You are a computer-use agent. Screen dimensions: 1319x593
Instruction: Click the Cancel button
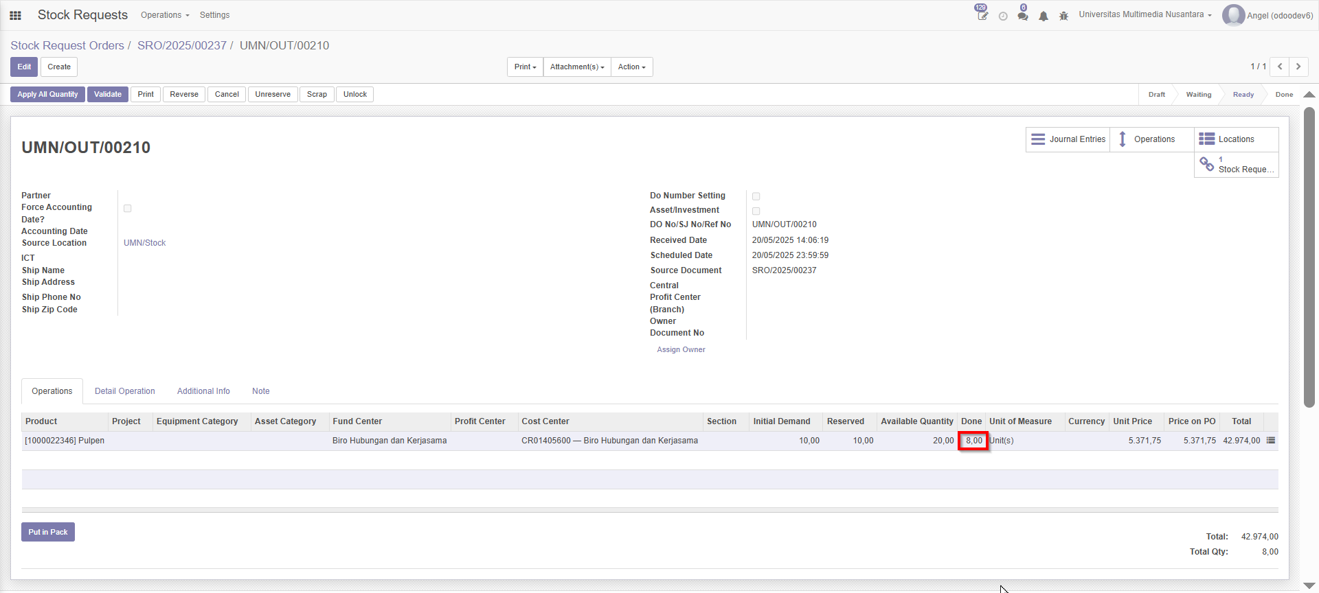227,94
